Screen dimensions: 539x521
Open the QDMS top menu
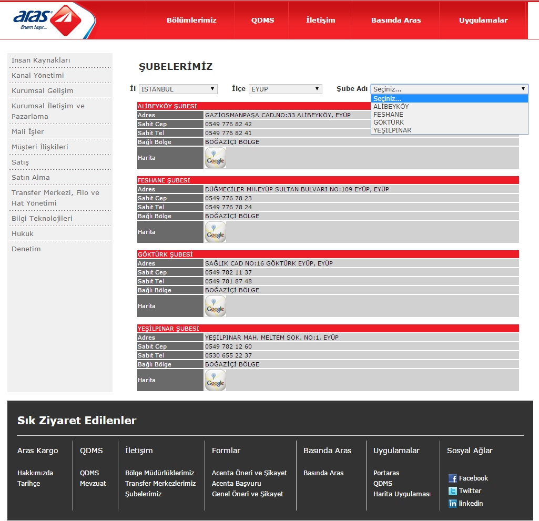pyautogui.click(x=262, y=21)
